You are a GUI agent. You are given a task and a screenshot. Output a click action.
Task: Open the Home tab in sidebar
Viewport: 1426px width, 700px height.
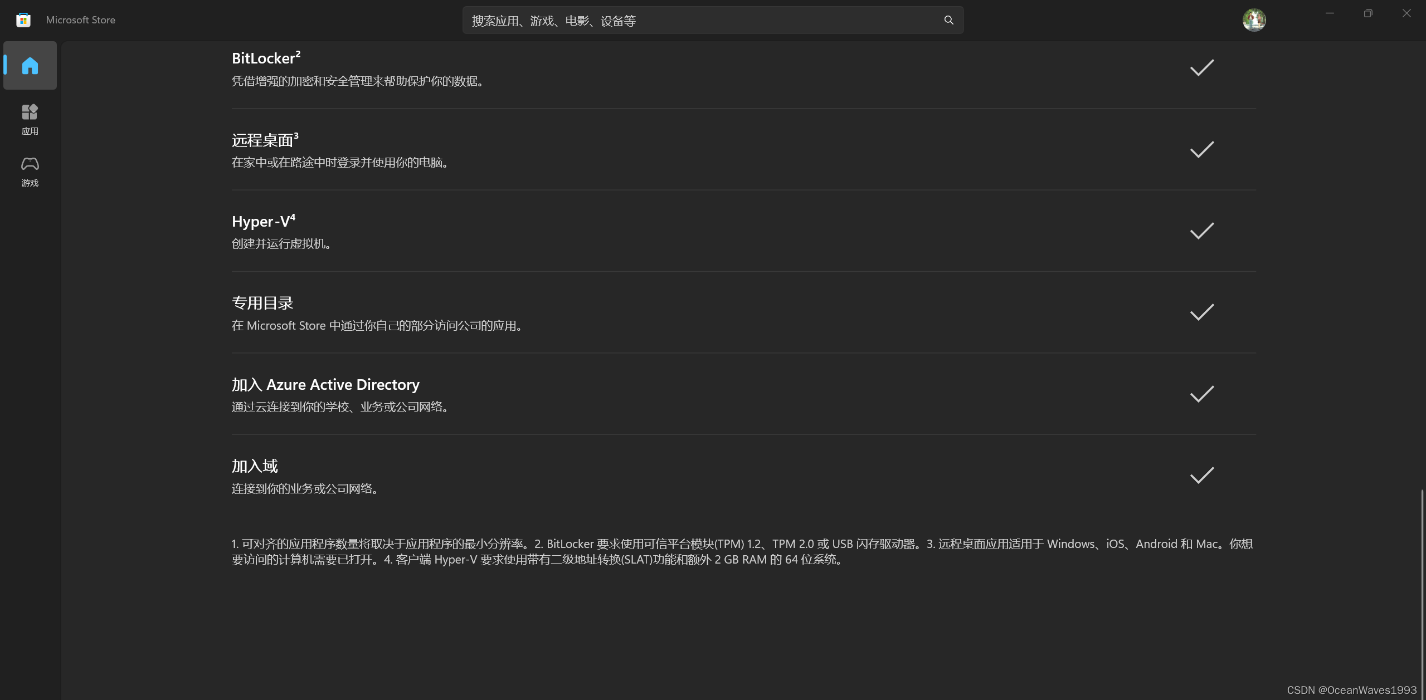point(30,66)
